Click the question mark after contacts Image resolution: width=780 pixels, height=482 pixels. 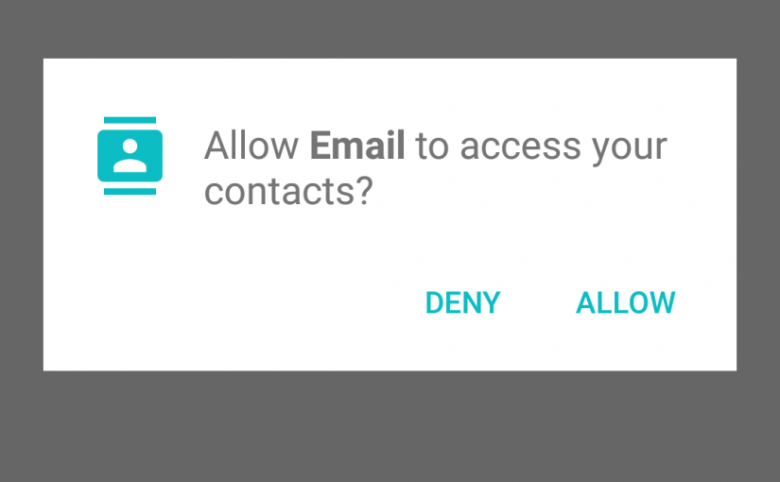pyautogui.click(x=364, y=190)
